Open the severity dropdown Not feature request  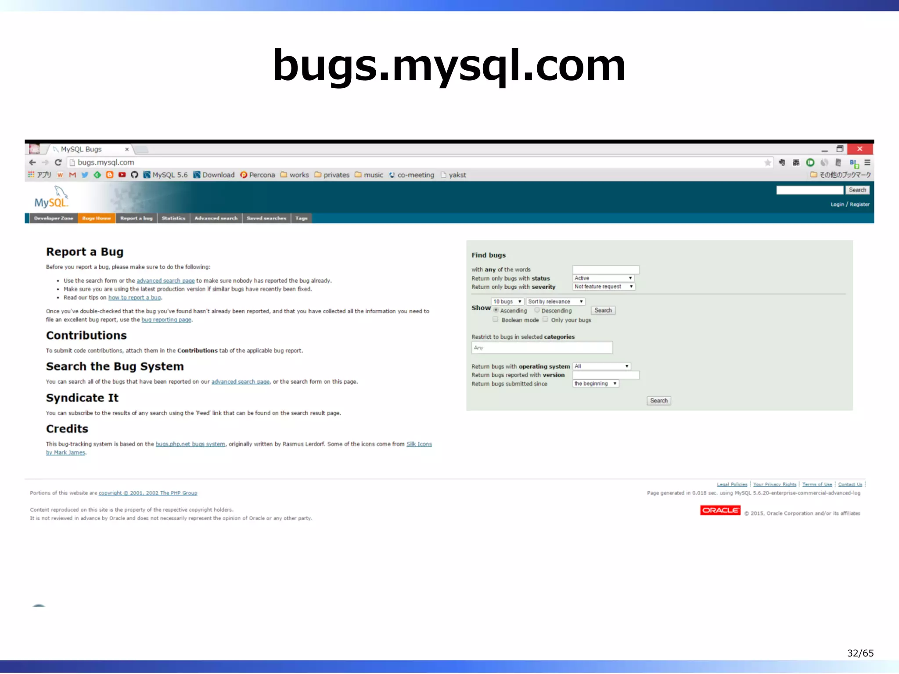coord(604,287)
